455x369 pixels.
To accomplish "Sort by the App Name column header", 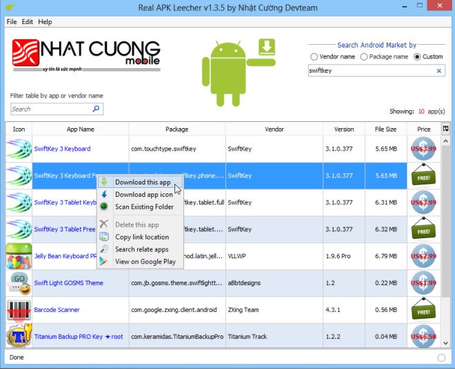I will pos(81,129).
